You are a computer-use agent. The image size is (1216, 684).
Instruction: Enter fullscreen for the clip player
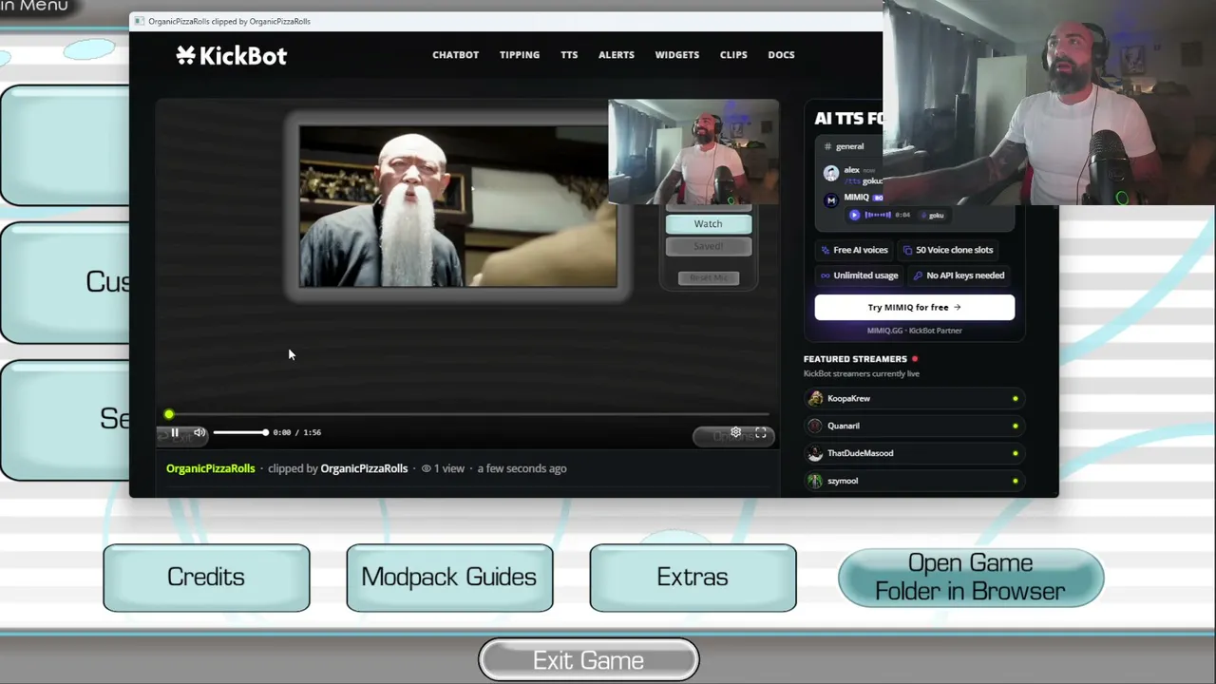pyautogui.click(x=761, y=432)
